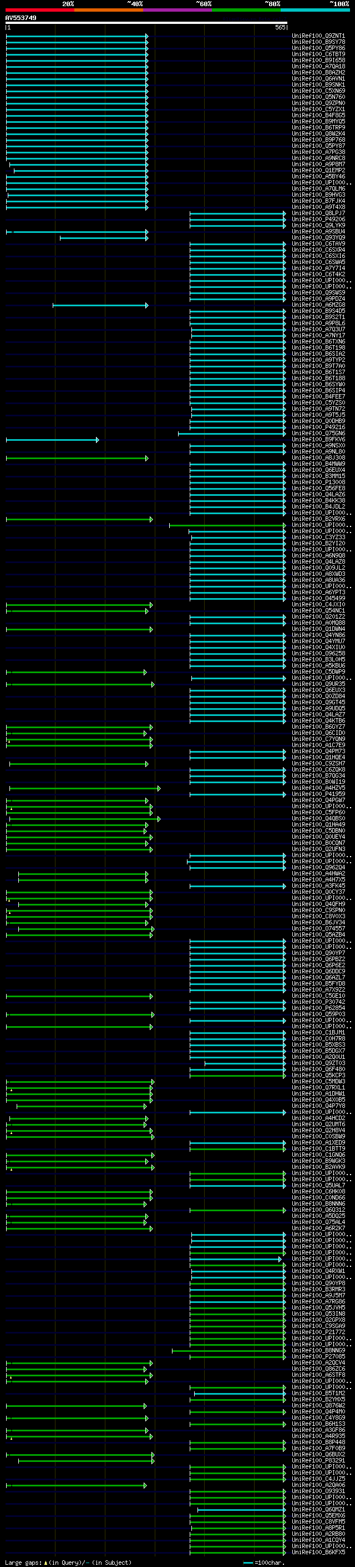The width and height of the screenshot is (355, 1567).
Task: Select the UniRef100_B4MWW9 entry
Action: point(318,464)
